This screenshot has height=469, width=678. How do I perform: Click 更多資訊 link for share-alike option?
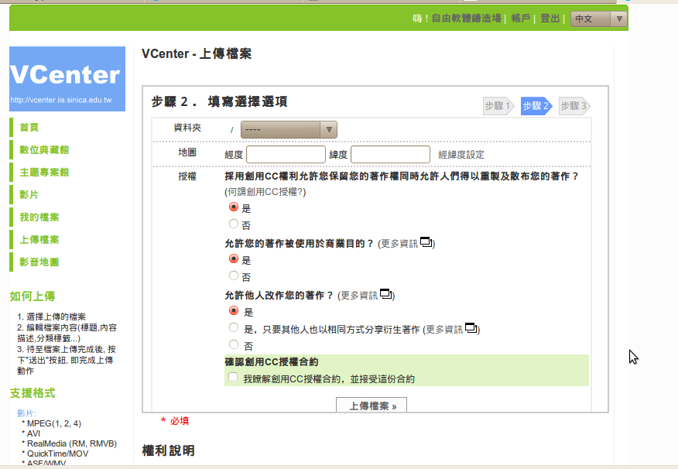point(444,330)
